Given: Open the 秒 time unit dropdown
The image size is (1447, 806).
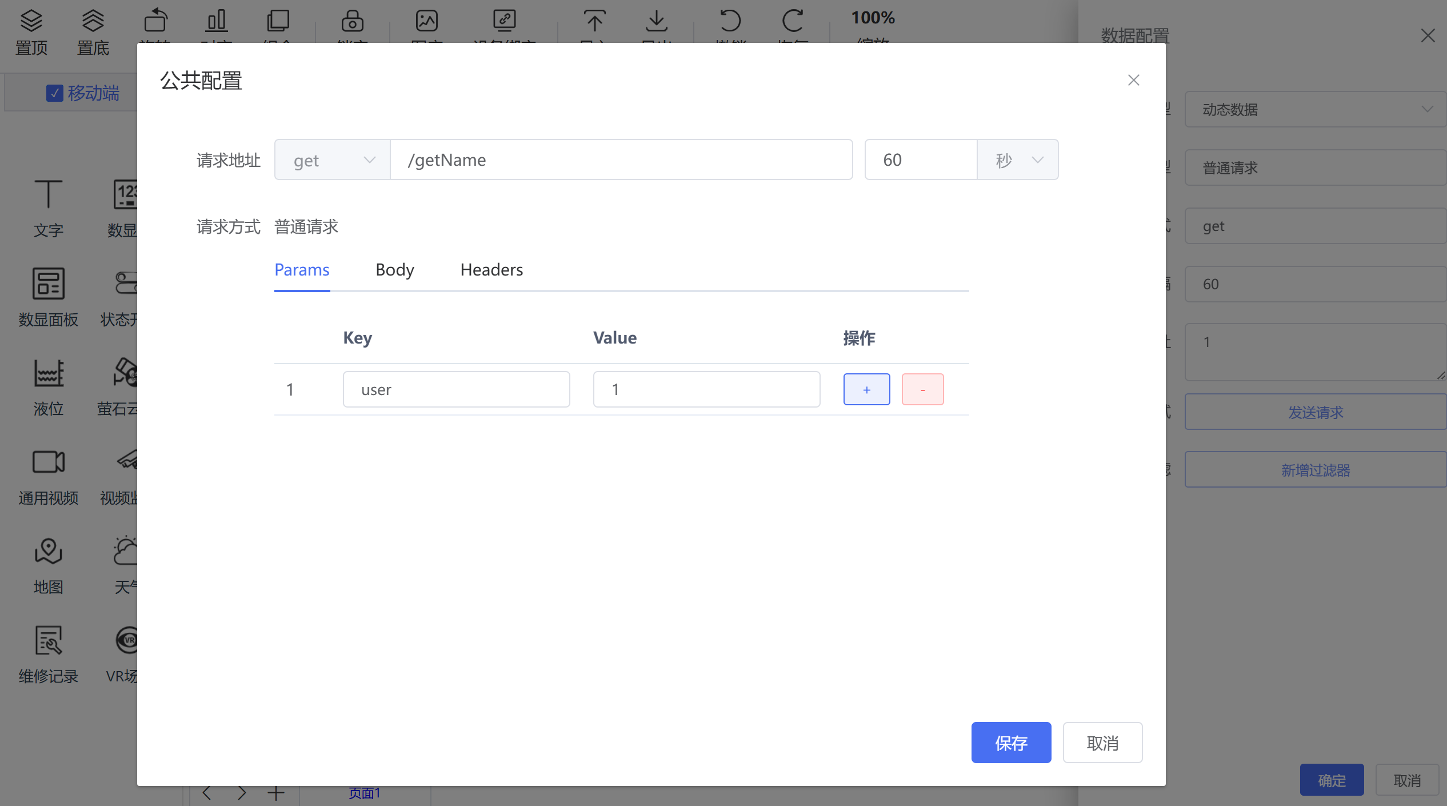Looking at the screenshot, I should [1018, 160].
